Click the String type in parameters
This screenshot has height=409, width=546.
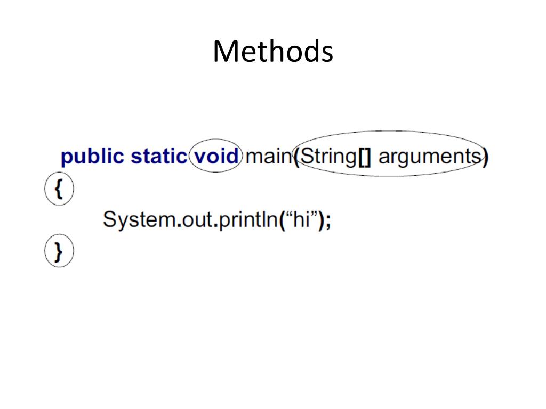click(328, 157)
